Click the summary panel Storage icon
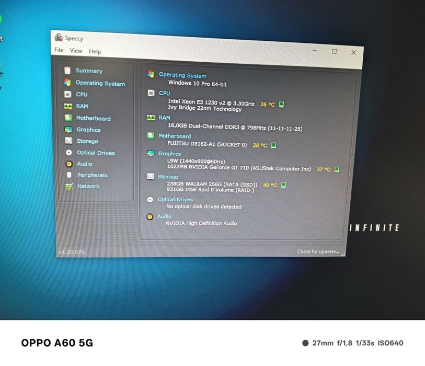Image resolution: width=425 pixels, height=366 pixels. pyautogui.click(x=150, y=177)
